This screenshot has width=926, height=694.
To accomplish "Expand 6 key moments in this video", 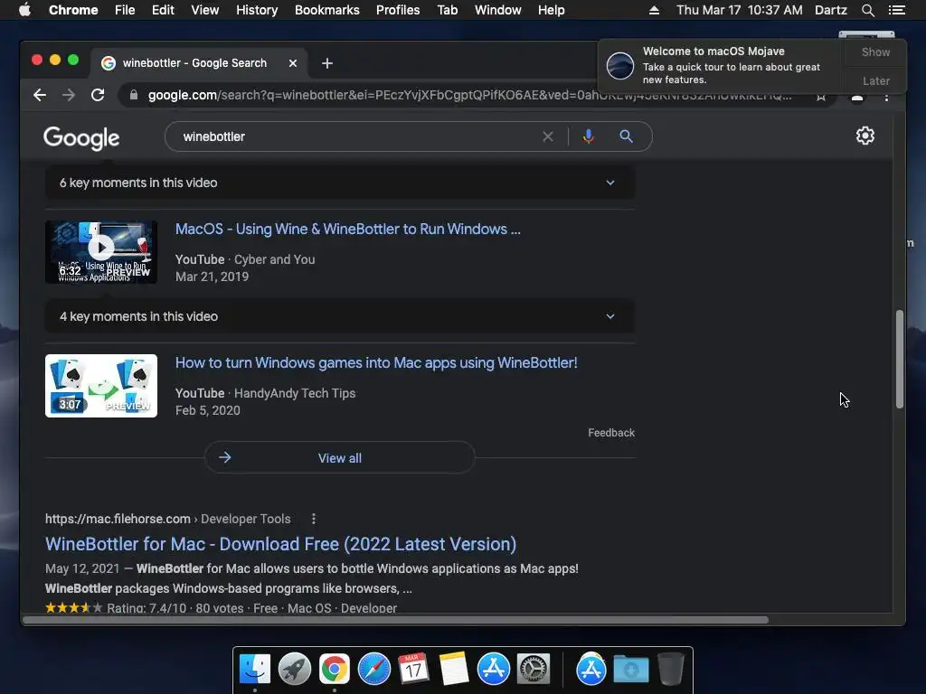I will click(x=340, y=183).
